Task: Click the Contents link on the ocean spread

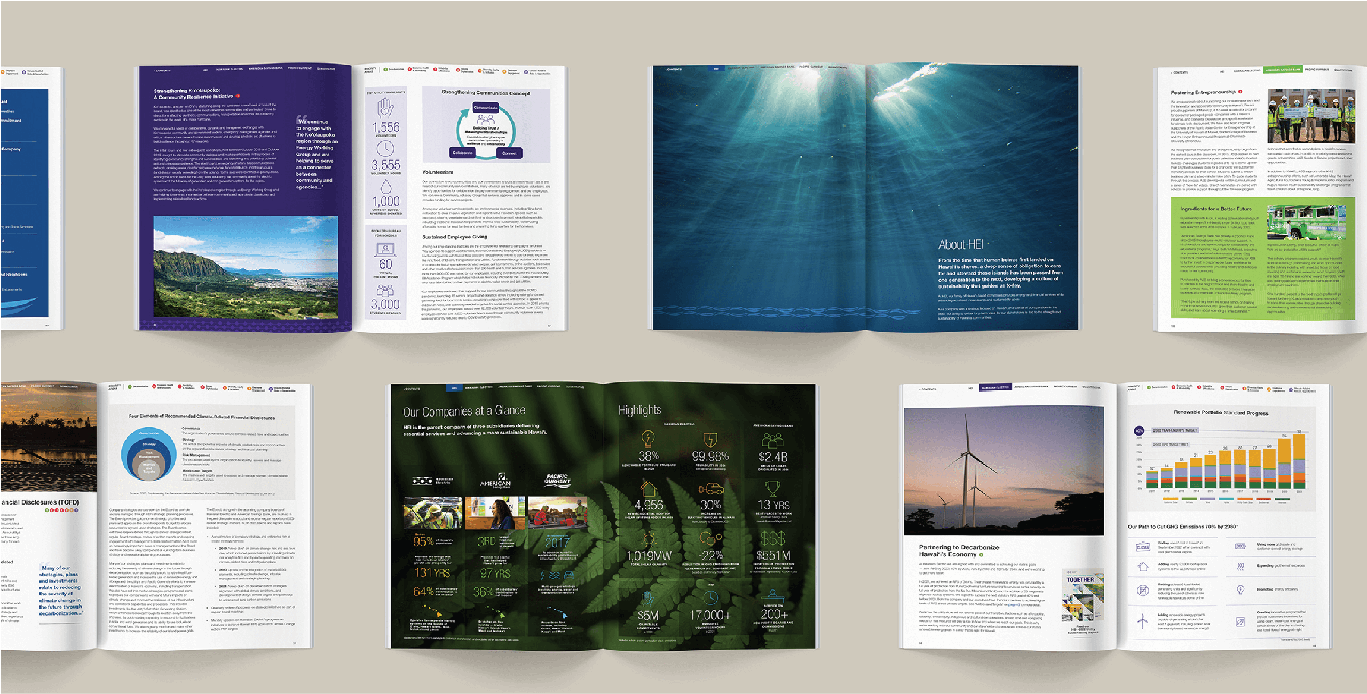Action: [673, 69]
